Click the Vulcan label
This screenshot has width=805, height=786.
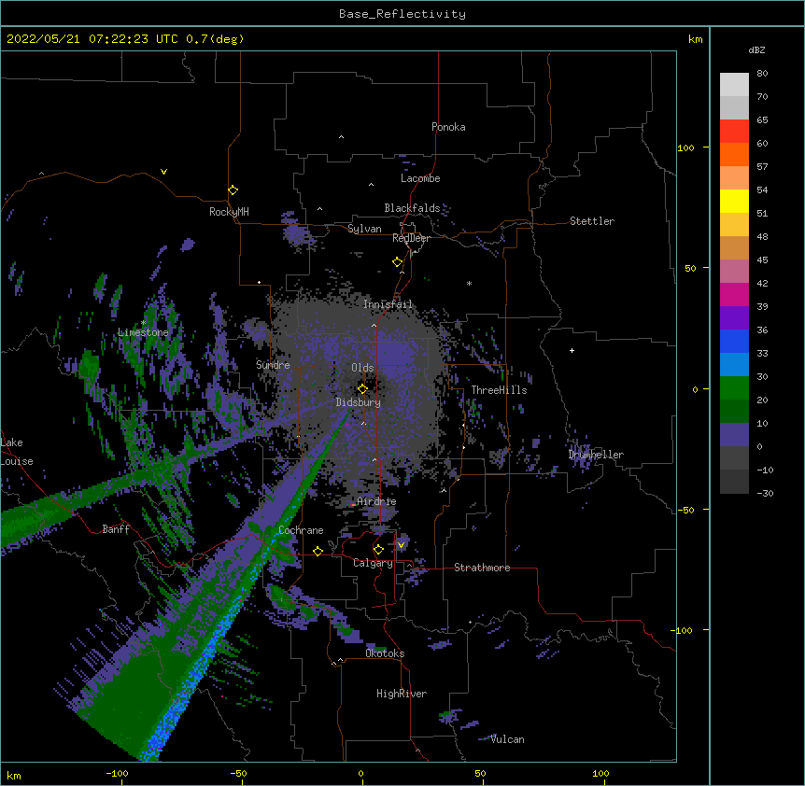[507, 739]
